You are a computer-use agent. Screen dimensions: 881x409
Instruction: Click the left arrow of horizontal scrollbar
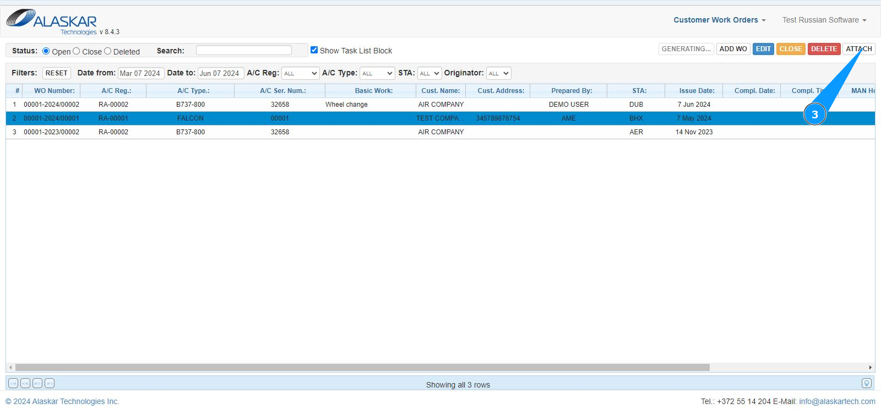[10, 367]
